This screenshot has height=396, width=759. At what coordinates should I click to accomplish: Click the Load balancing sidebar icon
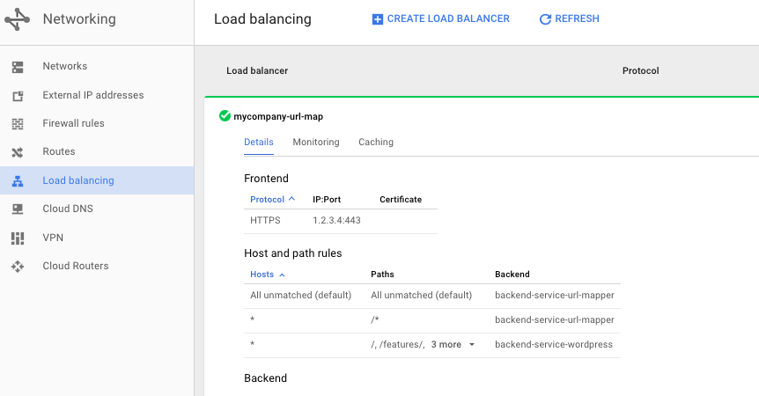point(18,180)
